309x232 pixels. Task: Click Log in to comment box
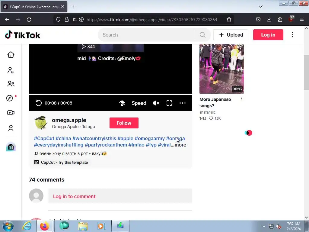click(120, 196)
